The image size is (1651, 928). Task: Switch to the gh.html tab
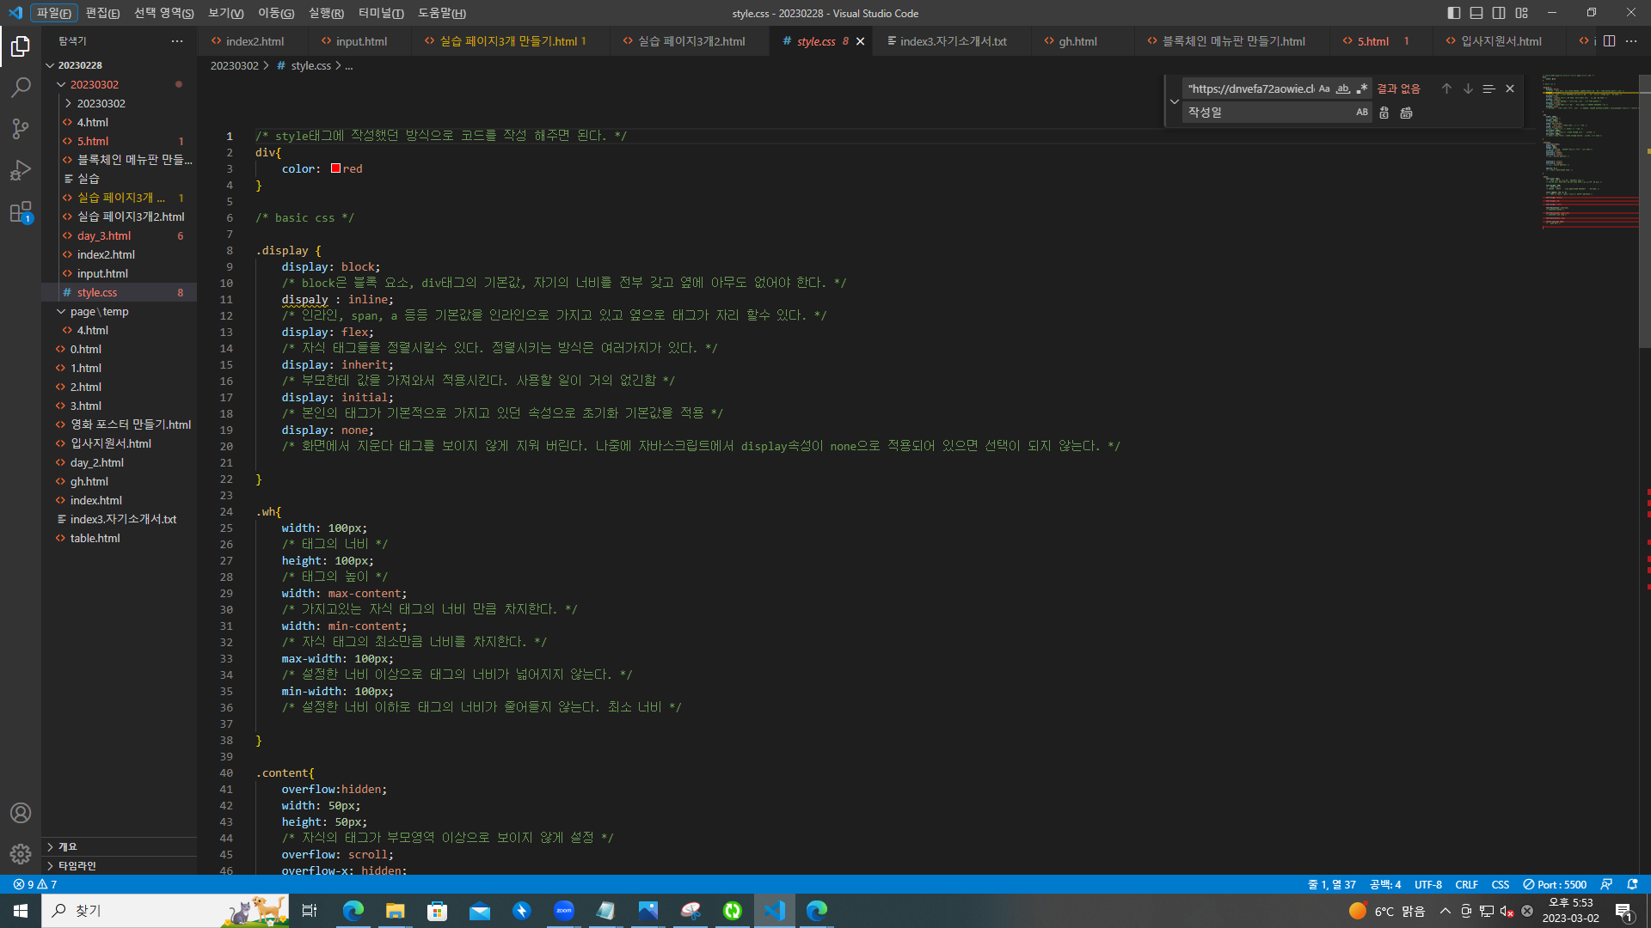pos(1077,41)
